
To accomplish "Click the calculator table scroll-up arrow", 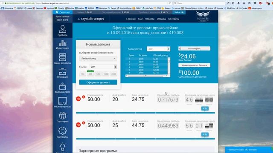I will point(169,59).
